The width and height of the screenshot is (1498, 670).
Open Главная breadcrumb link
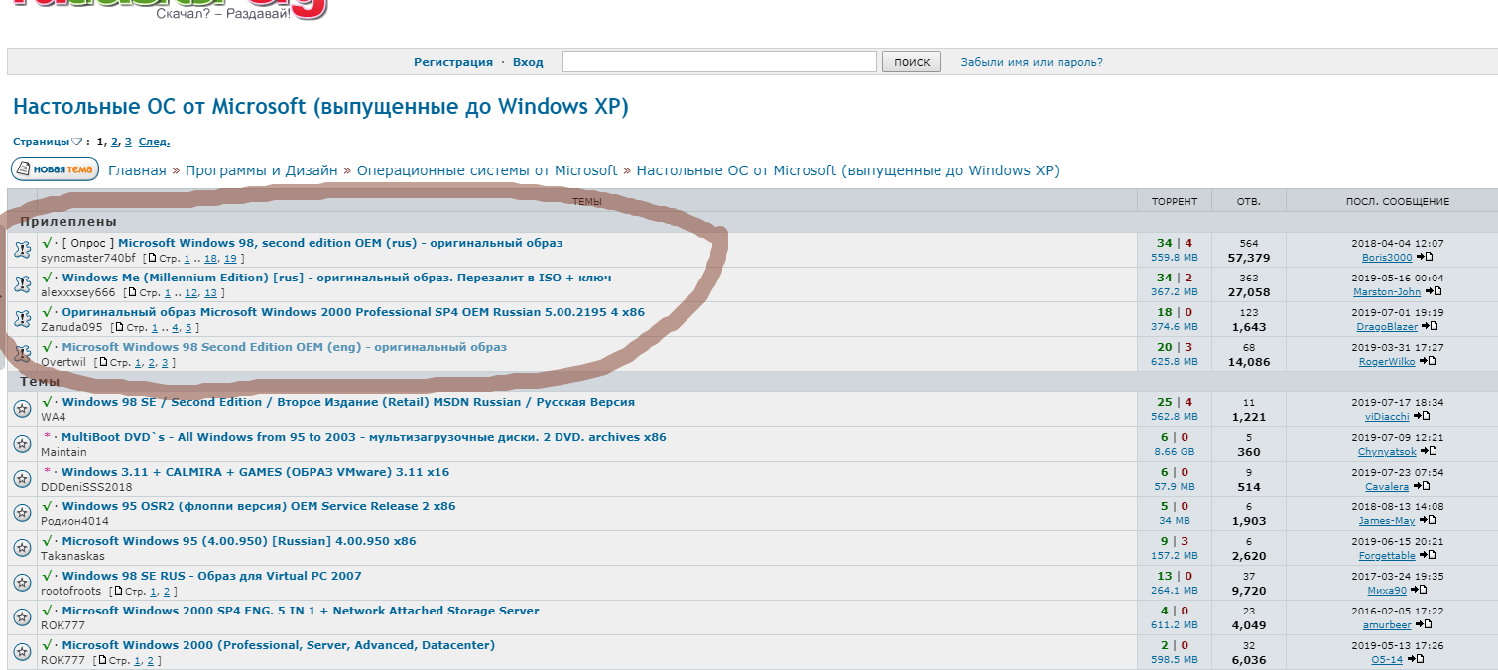(x=137, y=170)
